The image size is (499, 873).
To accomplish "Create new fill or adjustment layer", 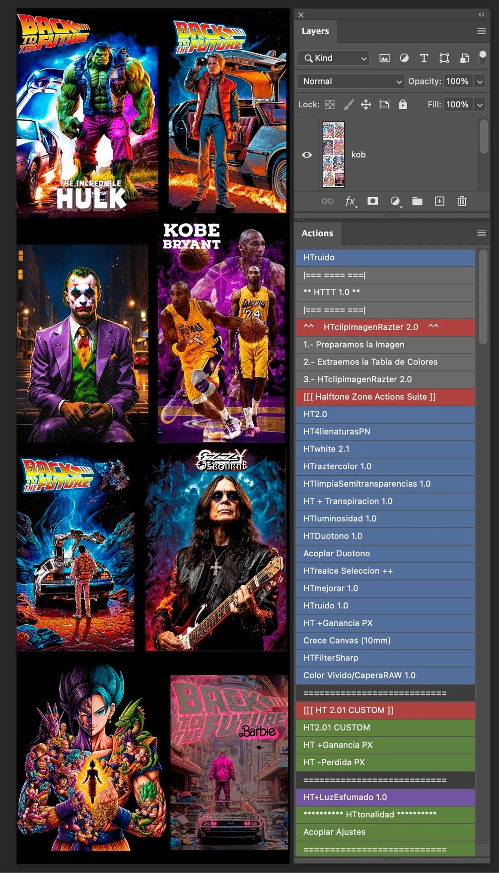I will (395, 201).
